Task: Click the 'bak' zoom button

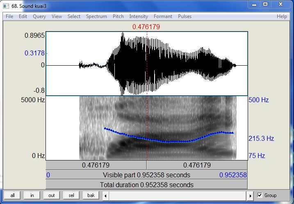Action: click(91, 195)
